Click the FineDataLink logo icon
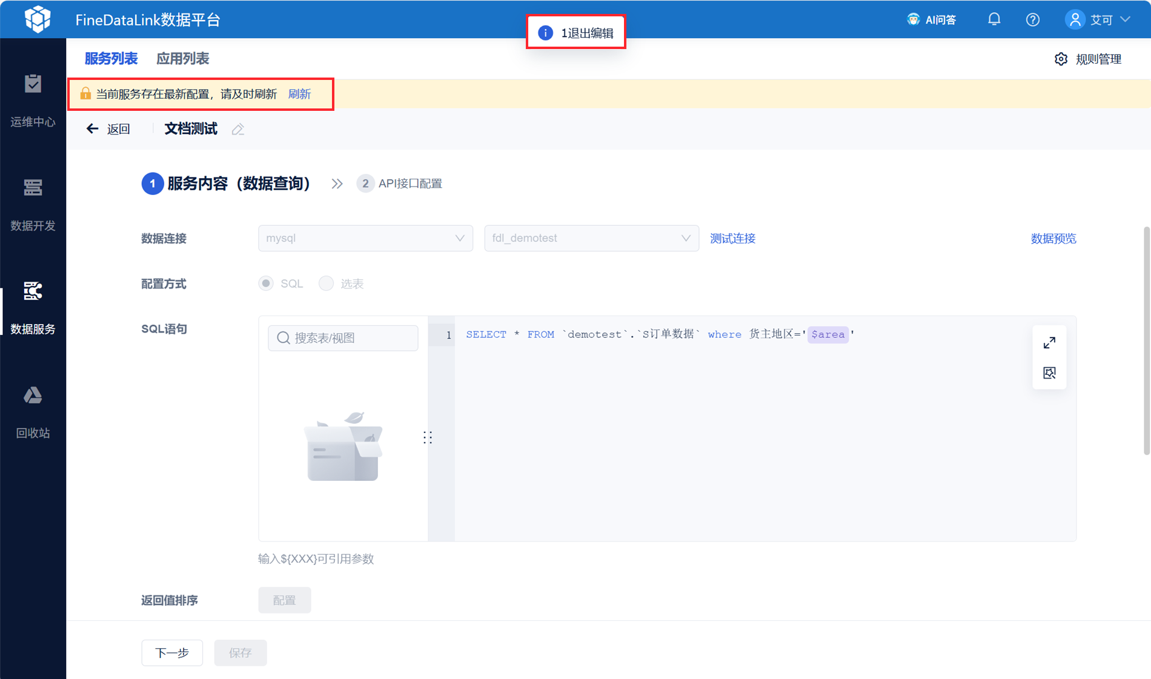This screenshot has height=679, width=1151. tap(38, 19)
